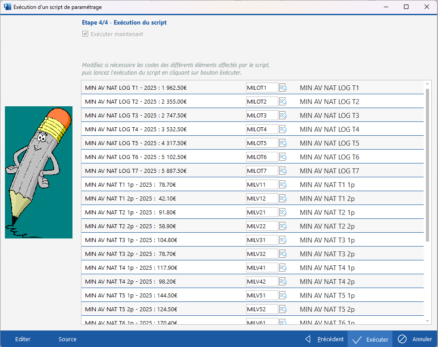This screenshot has height=347, width=438.
Task: Open Source in the bottom bar
Action: 68,339
